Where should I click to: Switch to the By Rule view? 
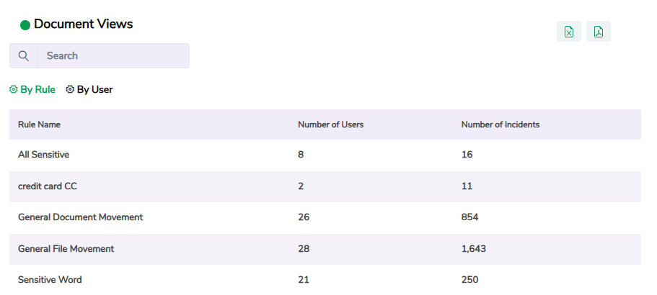pyautogui.click(x=38, y=90)
